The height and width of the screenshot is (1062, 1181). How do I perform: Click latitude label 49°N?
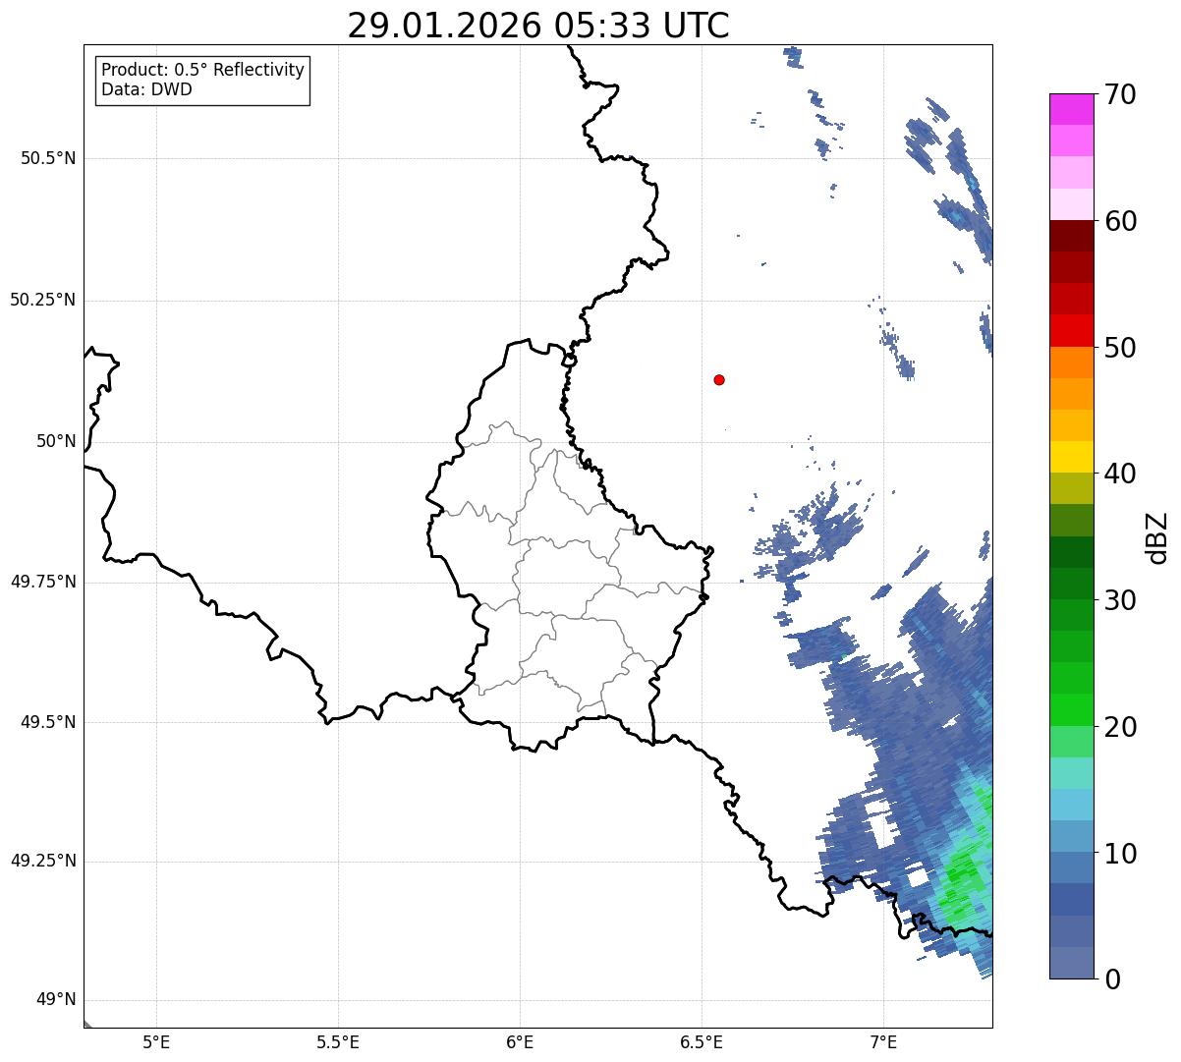click(56, 1000)
